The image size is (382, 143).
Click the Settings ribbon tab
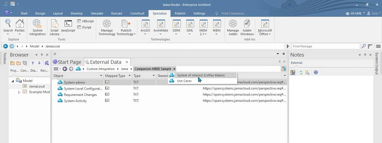[199, 13]
